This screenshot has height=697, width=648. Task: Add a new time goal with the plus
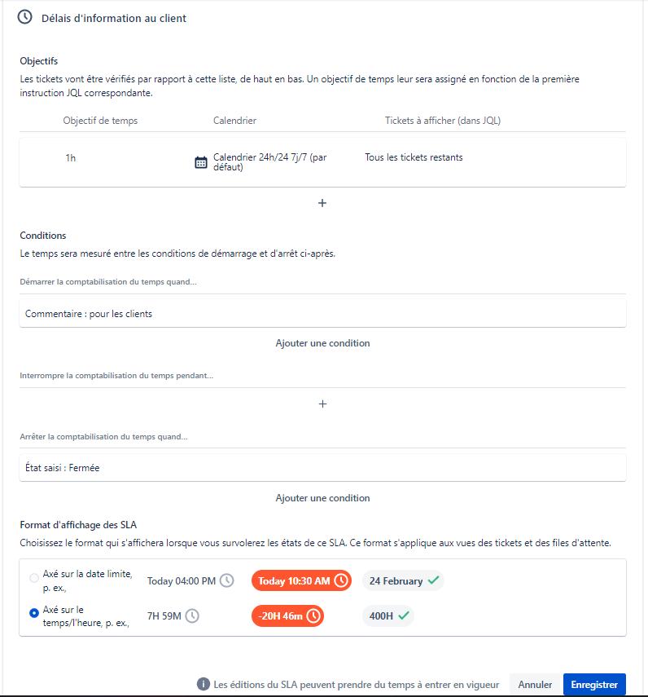point(322,203)
